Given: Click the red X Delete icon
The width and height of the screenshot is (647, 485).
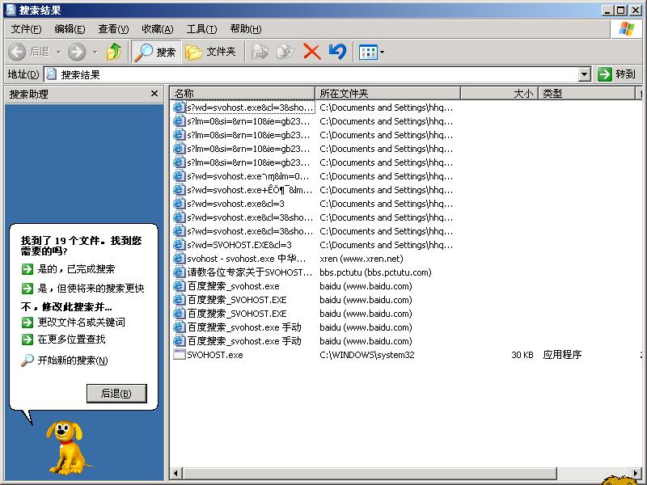Looking at the screenshot, I should pyautogui.click(x=312, y=52).
